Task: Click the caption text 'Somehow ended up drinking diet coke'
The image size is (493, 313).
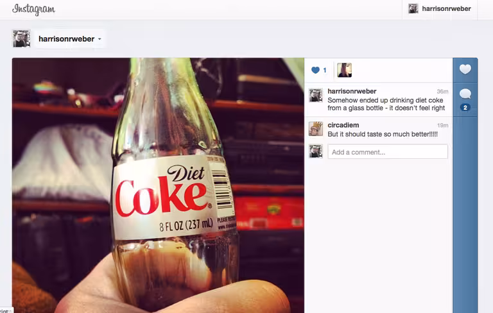Action: coord(385,100)
